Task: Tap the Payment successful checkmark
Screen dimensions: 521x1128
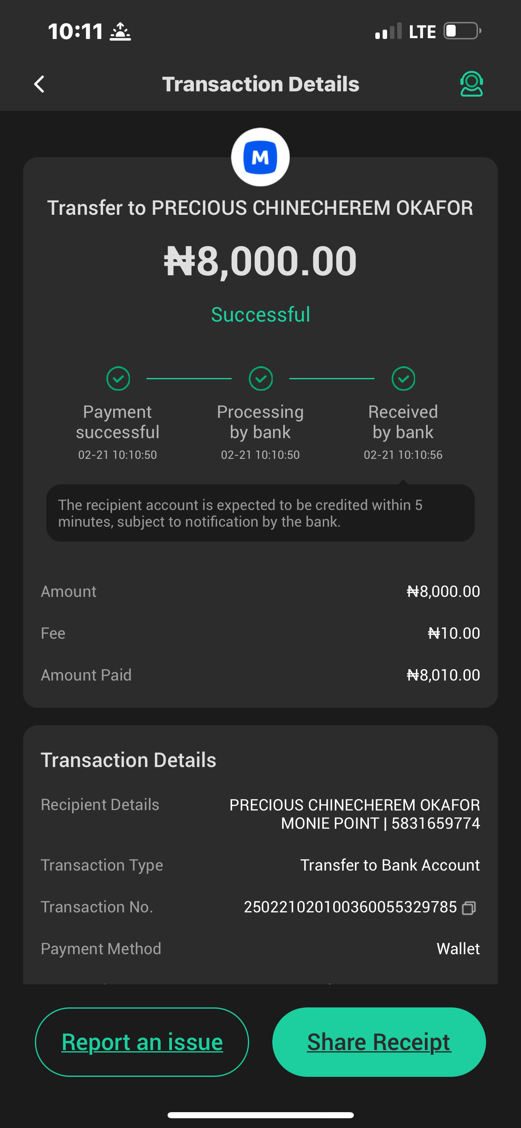Action: (x=118, y=378)
